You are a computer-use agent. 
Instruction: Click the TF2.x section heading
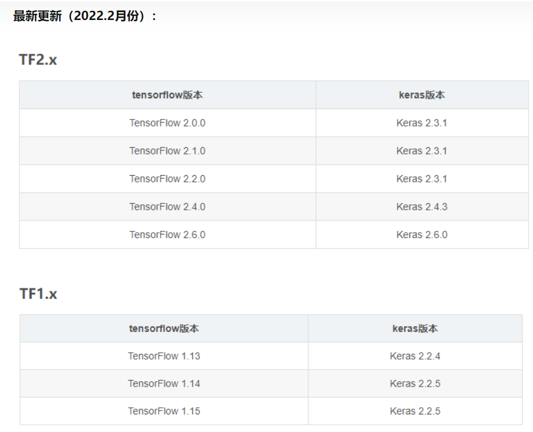(x=38, y=59)
